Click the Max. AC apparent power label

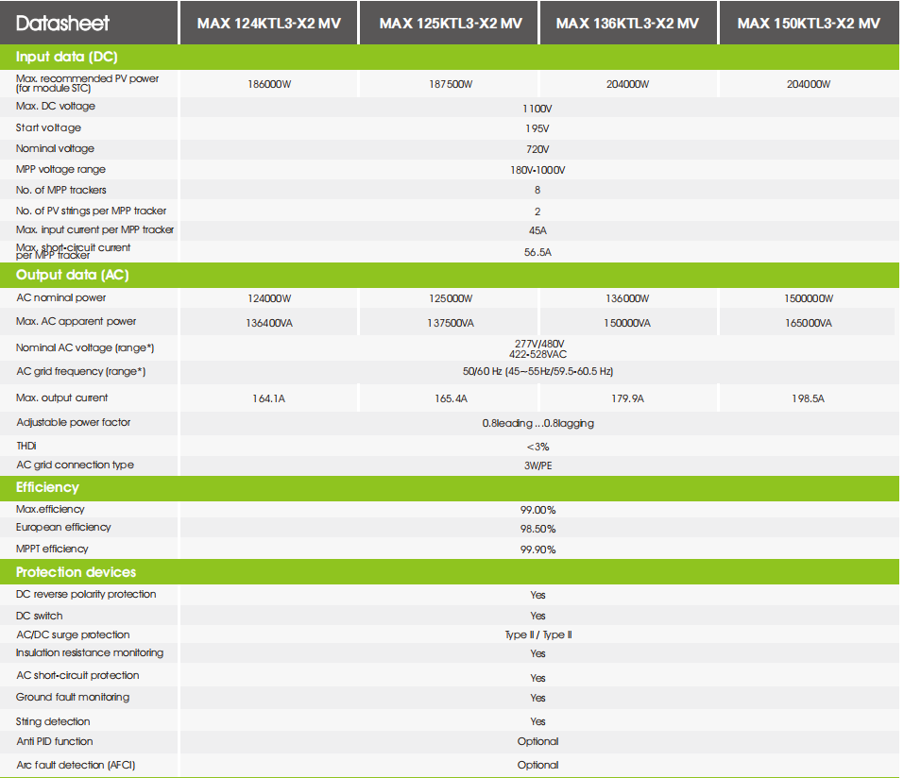pos(77,322)
